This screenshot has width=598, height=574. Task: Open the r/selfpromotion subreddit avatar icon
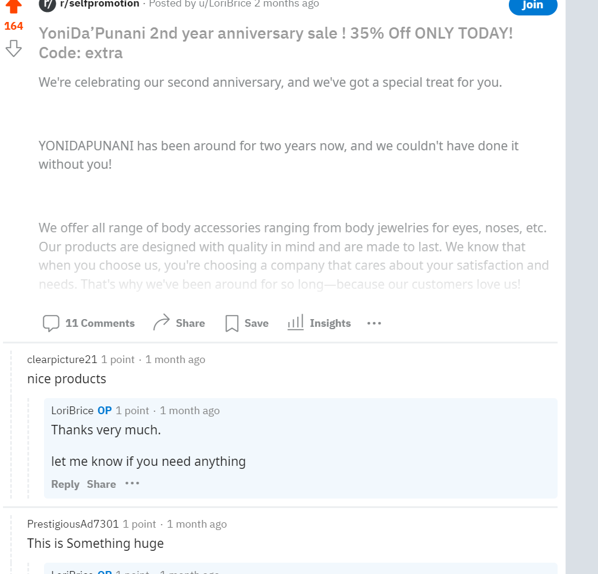[x=47, y=5]
